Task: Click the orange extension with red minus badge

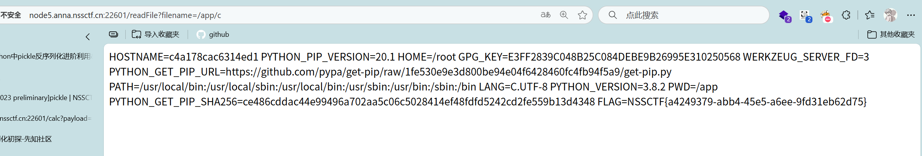Action: pos(825,16)
